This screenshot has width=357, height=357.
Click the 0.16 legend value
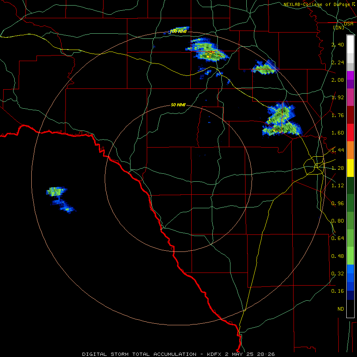click(338, 291)
